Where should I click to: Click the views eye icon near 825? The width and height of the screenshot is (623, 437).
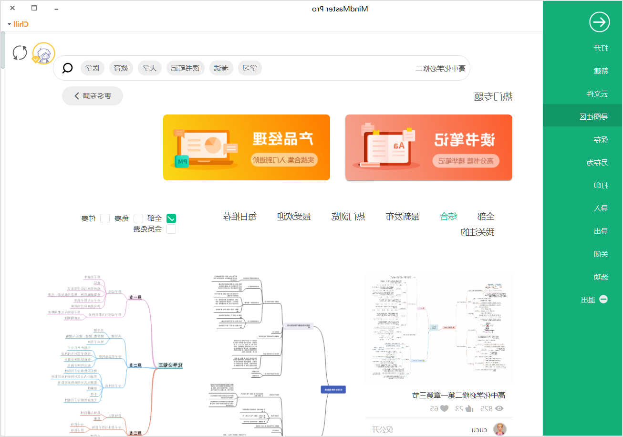coord(499,408)
